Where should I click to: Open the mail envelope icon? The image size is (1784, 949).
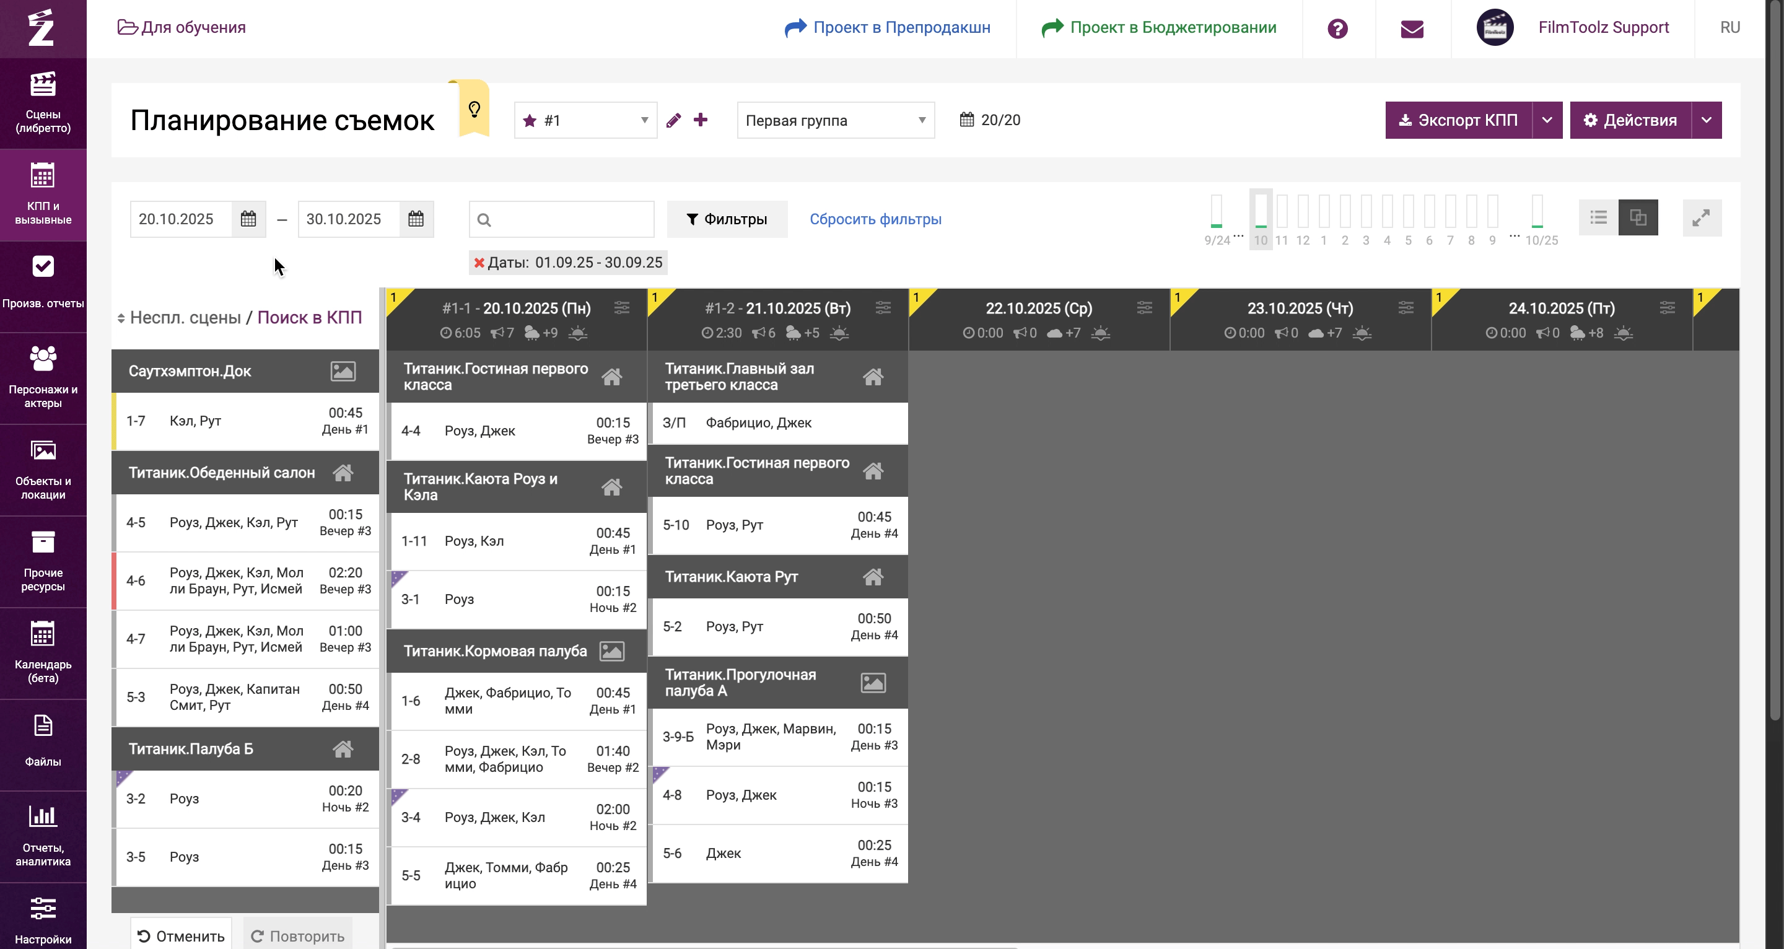1412,28
